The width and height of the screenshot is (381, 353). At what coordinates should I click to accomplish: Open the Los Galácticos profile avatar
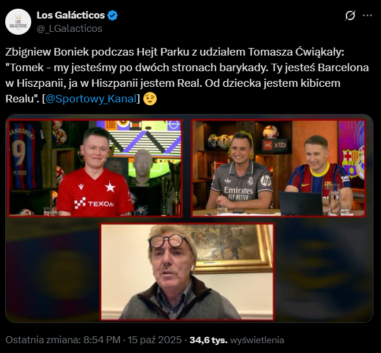pos(19,21)
